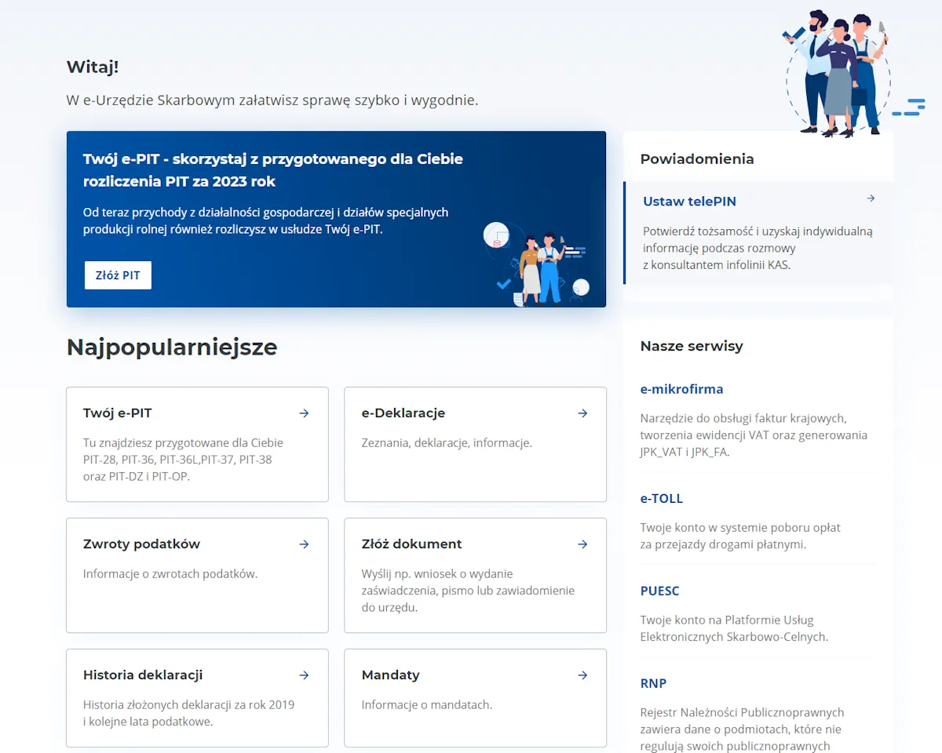
Task: Click the arrow icon in Twój e-PIT card
Action: coord(304,413)
